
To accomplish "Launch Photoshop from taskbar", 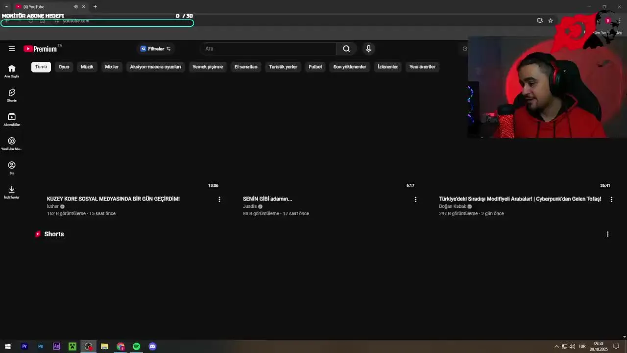I will pyautogui.click(x=41, y=347).
